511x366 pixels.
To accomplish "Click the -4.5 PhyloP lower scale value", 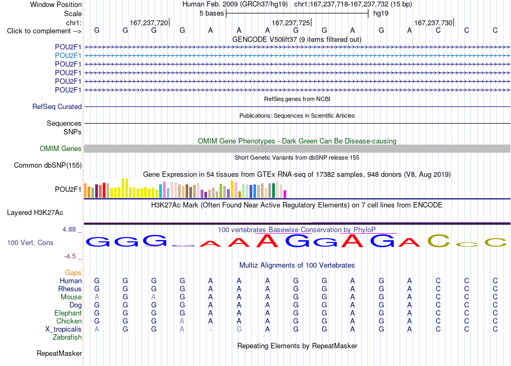I will (x=70, y=256).
